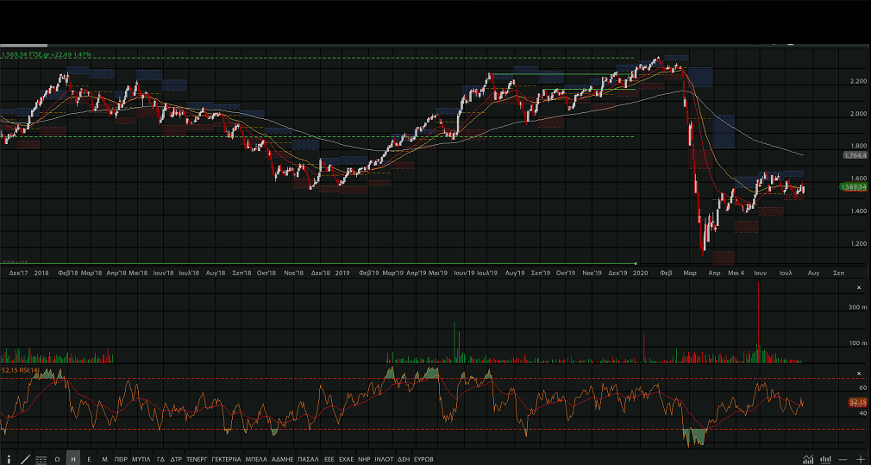
Task: Switch to the Μ monthly timeframe
Action: click(105, 459)
